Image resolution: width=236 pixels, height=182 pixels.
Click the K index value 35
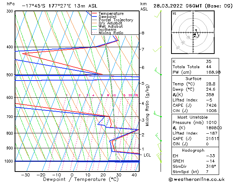(209, 61)
